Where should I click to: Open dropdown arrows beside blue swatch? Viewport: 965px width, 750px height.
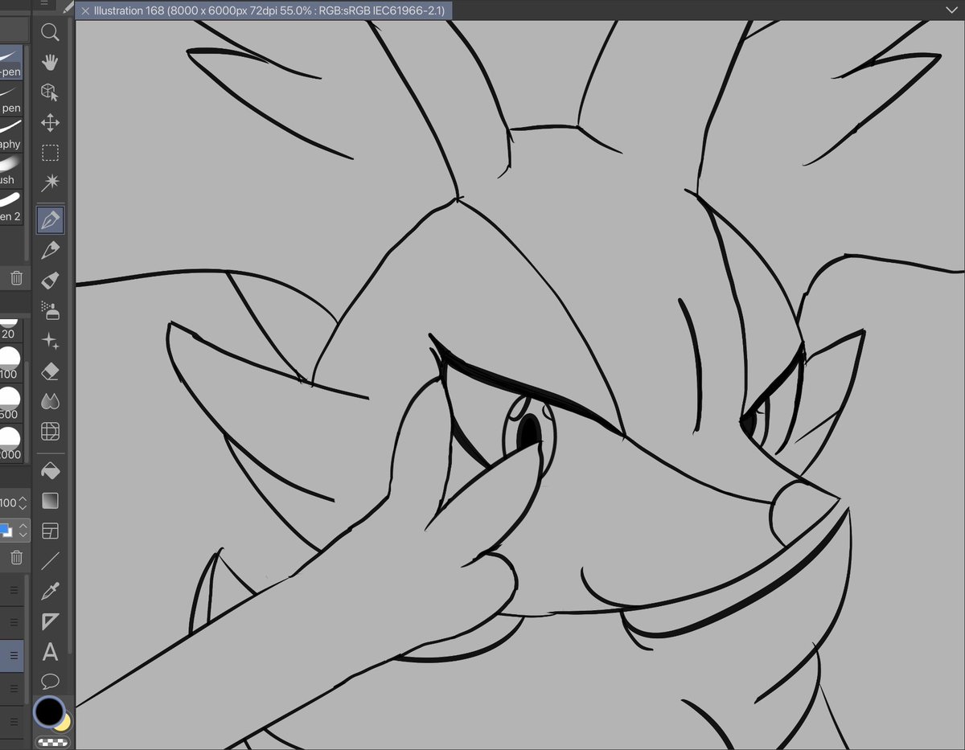pos(23,531)
